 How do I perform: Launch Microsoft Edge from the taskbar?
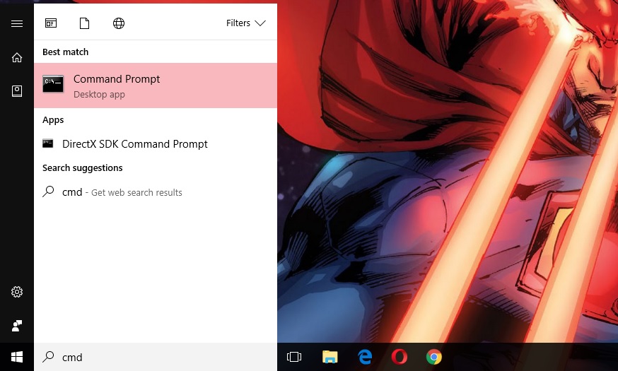(365, 357)
